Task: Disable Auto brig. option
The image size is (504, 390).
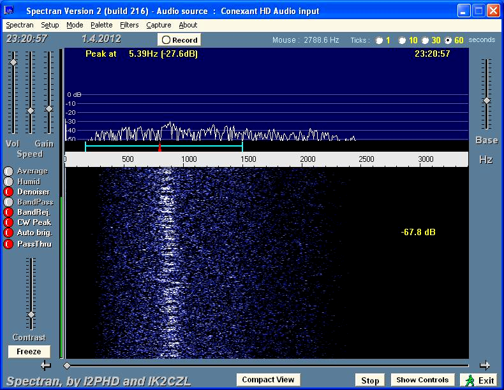Action: pos(8,233)
